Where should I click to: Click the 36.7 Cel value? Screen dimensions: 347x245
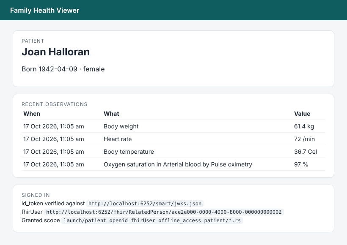[x=306, y=152]
